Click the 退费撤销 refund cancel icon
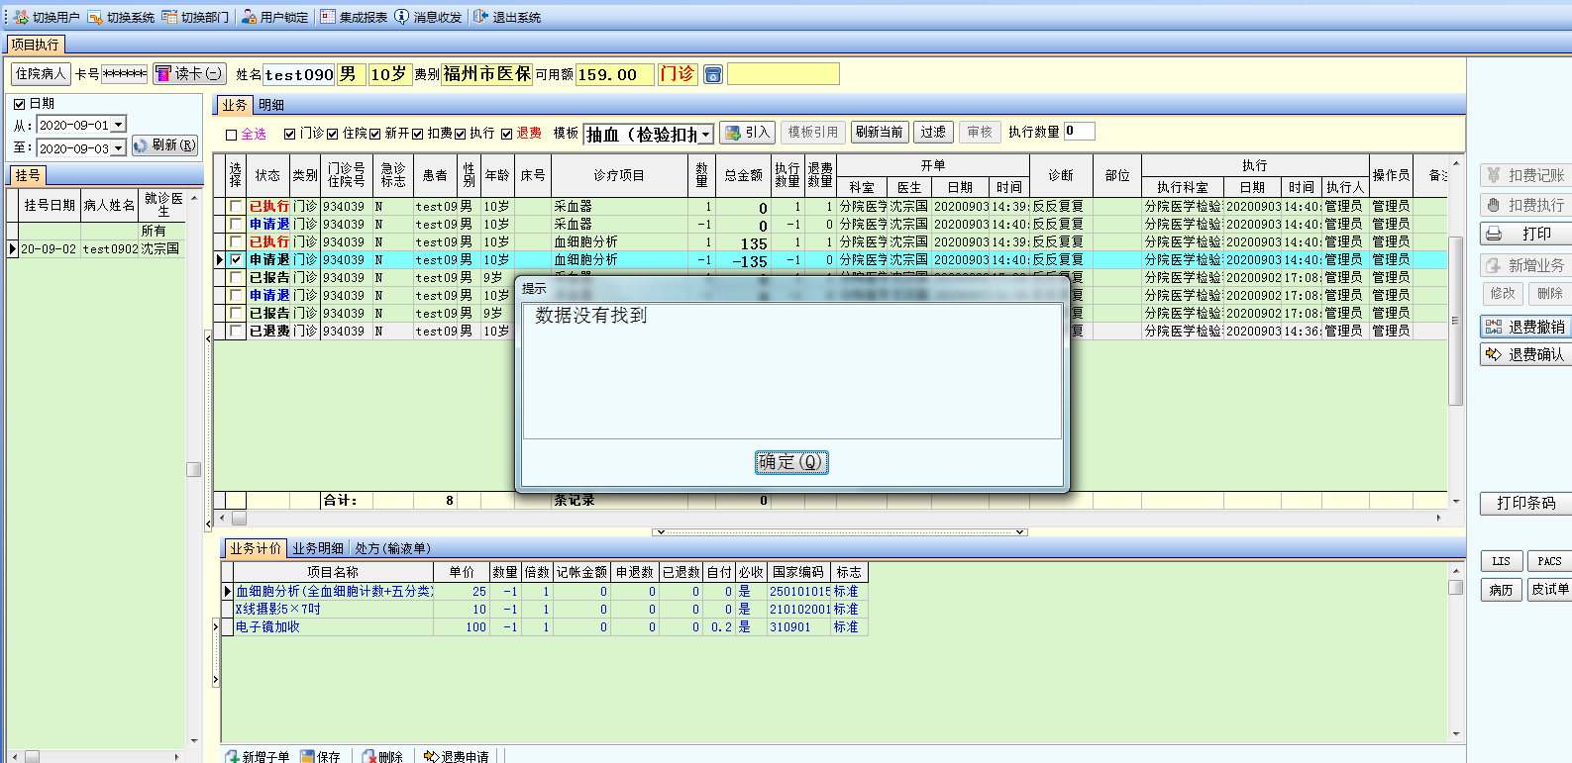This screenshot has width=1572, height=763. coord(1494,327)
